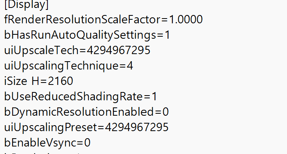The width and height of the screenshot is (287, 154).
Task: Click the bHasRunAutoQualitySettings setting name
Action: click(80, 35)
